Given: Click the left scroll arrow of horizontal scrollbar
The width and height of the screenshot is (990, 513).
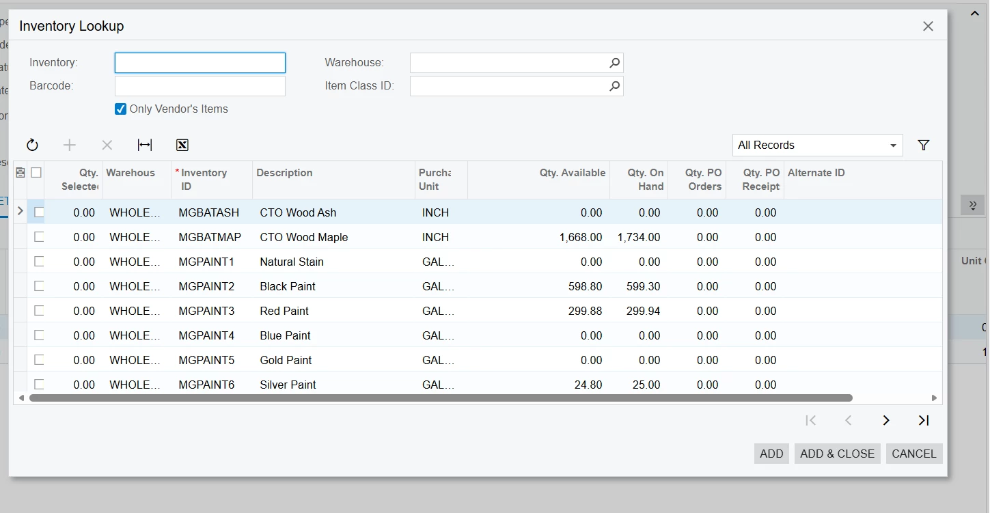Looking at the screenshot, I should pos(21,398).
